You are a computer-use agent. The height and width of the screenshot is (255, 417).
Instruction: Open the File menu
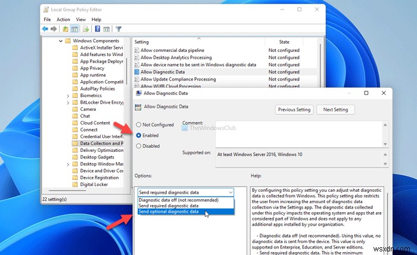(x=47, y=20)
